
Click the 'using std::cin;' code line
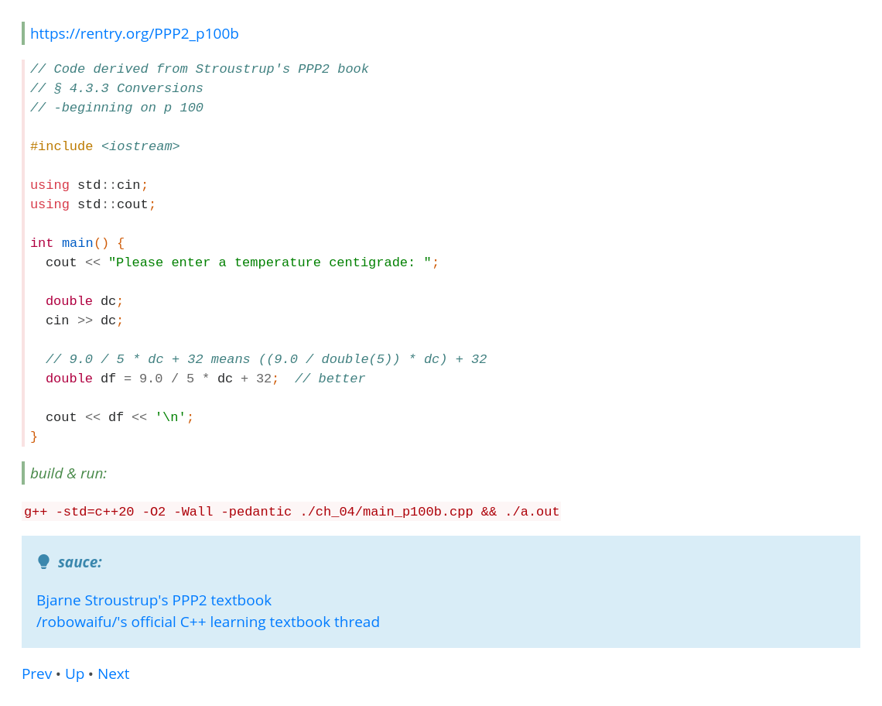[x=89, y=185]
